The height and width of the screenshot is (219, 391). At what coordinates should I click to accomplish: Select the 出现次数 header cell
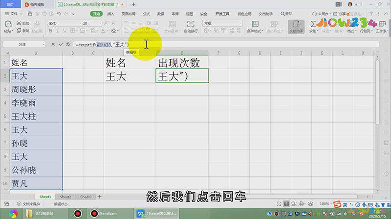[182, 62]
